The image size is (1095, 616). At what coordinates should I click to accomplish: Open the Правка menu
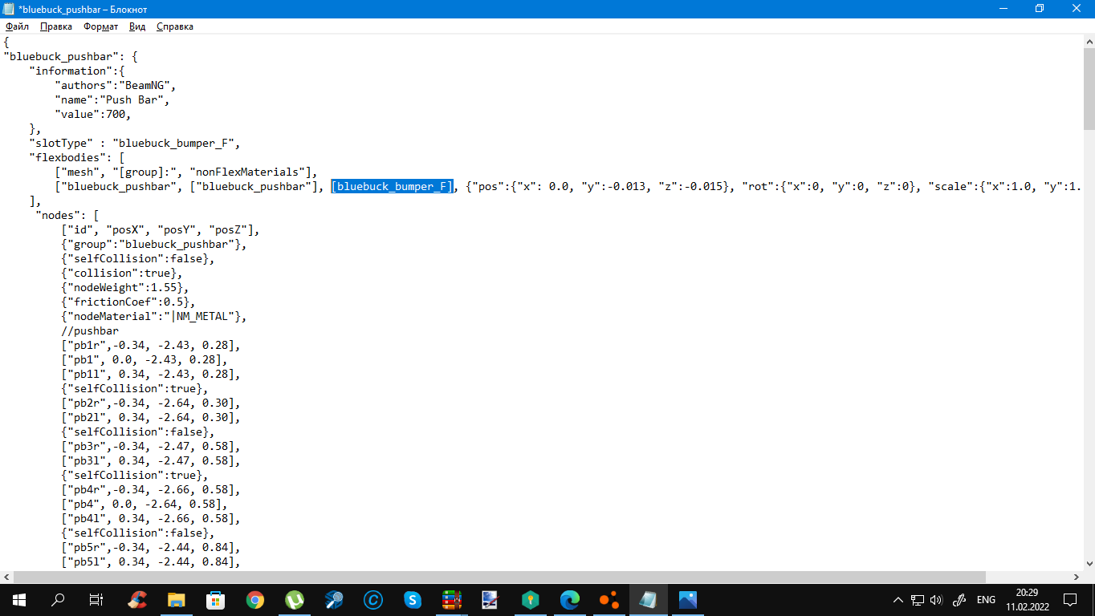pos(56,26)
